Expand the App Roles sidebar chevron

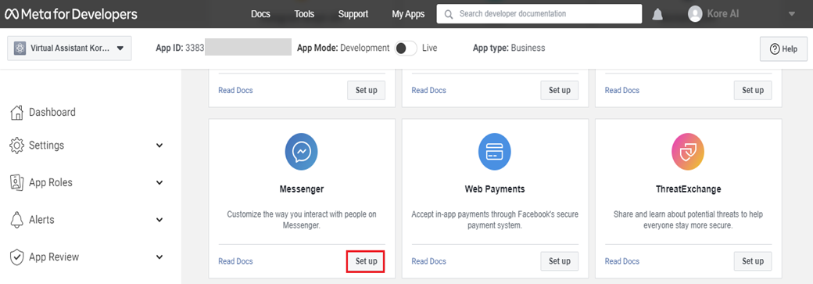click(159, 183)
